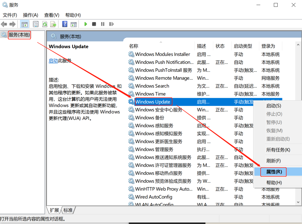Open the Properties toolbar icon
Viewport: 302px width, 224px height.
36,24
